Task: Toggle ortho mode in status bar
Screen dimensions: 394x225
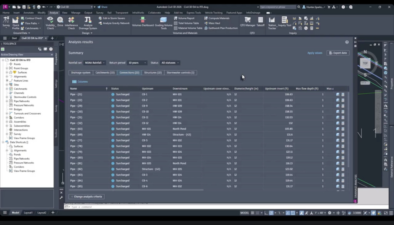Action: click(266, 213)
